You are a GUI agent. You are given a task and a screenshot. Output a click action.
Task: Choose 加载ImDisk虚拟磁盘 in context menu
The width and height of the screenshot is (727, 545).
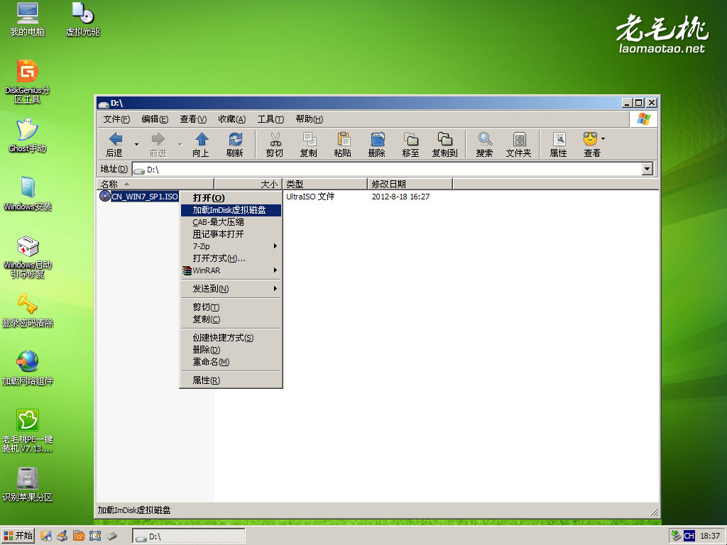coord(231,210)
